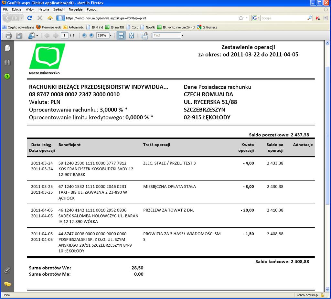Click the scrollbar down arrow
331x299 pixels.
pyautogui.click(x=327, y=289)
